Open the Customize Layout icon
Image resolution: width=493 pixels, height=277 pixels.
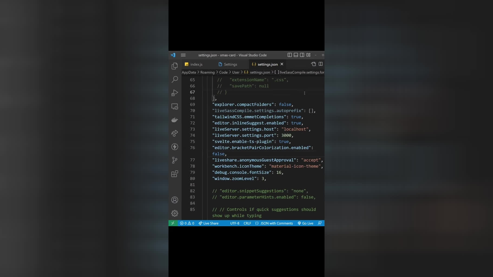[308, 55]
